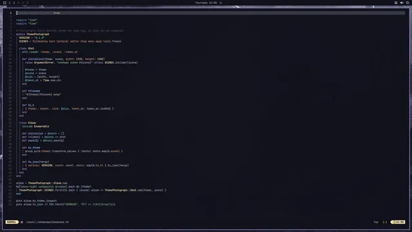Image resolution: width=412 pixels, height=232 pixels.
Task: Click the Thursday 22:00 clock in top bar
Action: 206,3
